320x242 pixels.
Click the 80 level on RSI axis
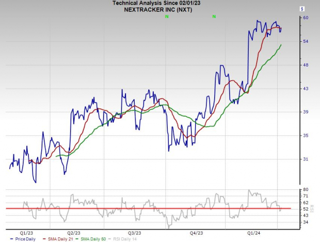(x=305, y=190)
